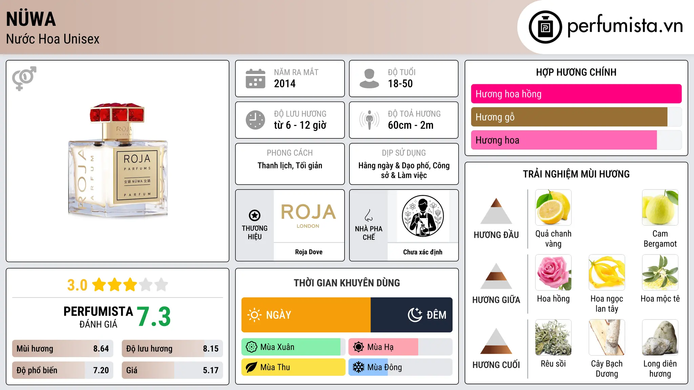
Task: Click the Chưa xác định perfumer label
Action: coord(423,252)
